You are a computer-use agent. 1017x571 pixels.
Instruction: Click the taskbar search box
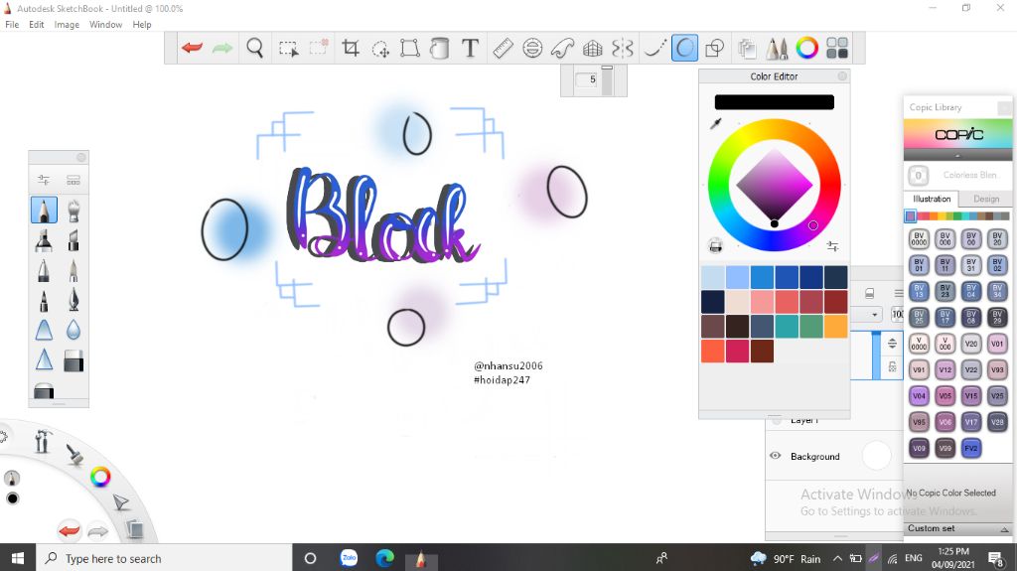[x=164, y=558]
